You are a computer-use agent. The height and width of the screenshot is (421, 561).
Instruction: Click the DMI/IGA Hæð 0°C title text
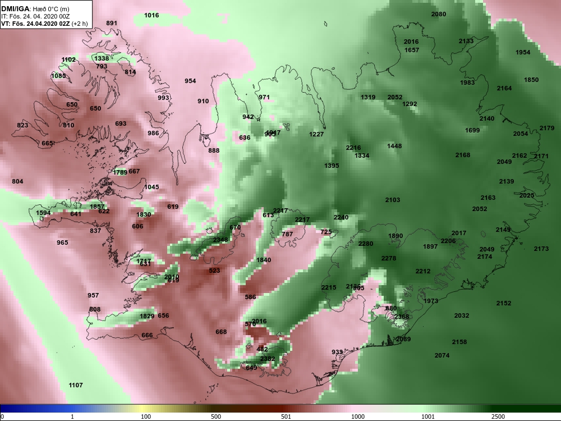pos(35,9)
